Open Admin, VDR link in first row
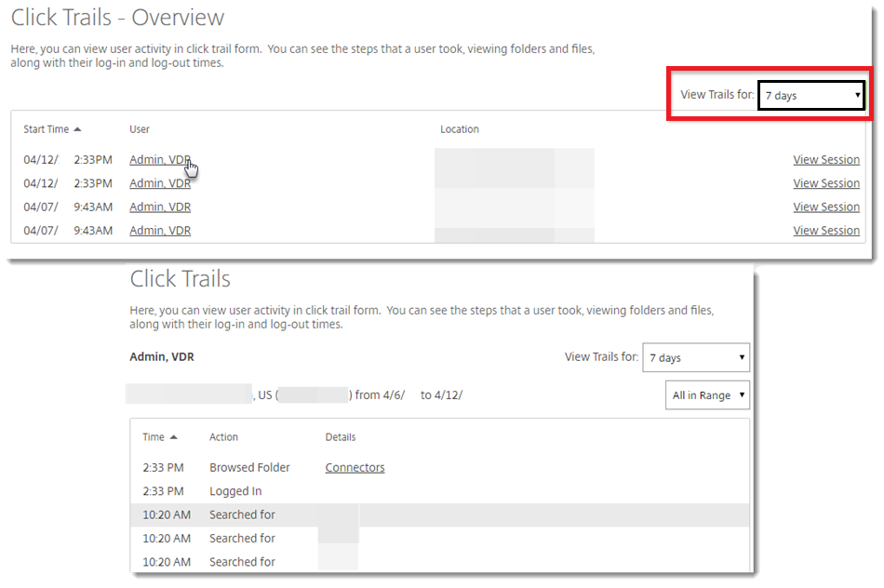Image resolution: width=884 pixels, height=588 pixels. (x=160, y=160)
